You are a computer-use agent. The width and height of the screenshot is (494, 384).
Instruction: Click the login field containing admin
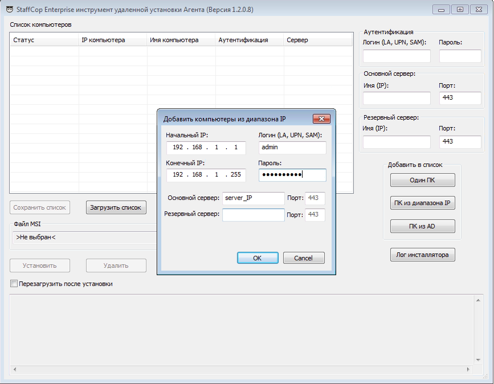click(x=292, y=148)
